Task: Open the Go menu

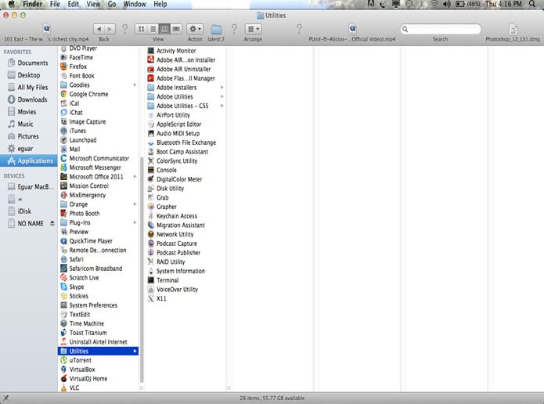Action: point(112,4)
